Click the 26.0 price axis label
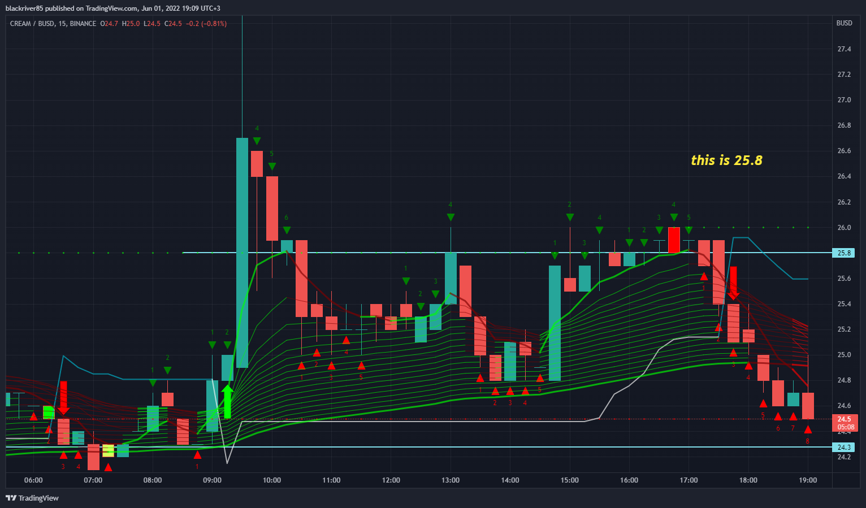This screenshot has width=866, height=508. point(844,228)
